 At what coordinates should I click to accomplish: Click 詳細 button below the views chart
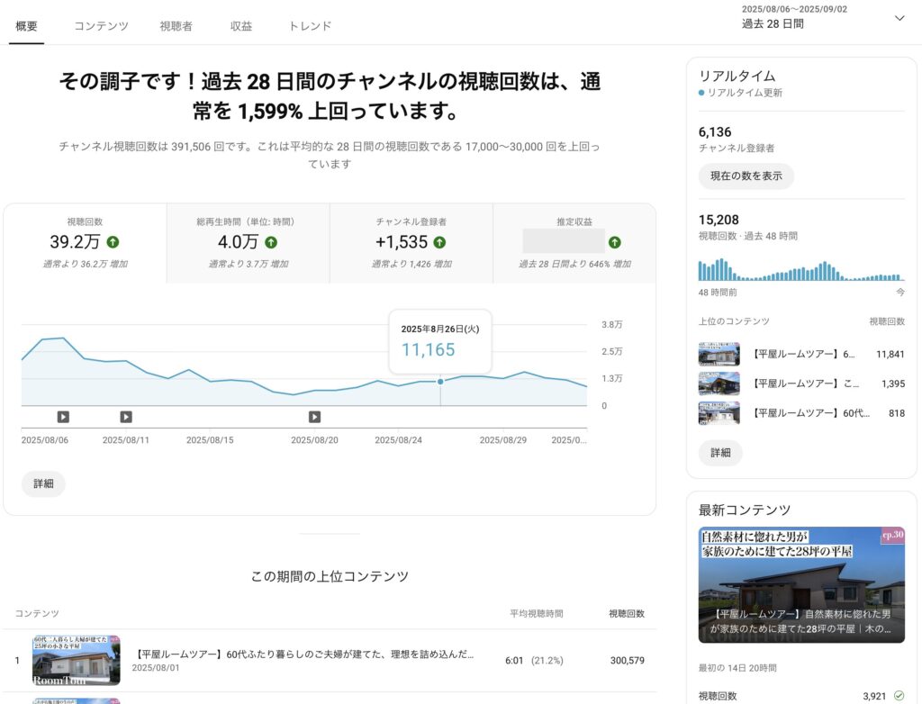43,483
